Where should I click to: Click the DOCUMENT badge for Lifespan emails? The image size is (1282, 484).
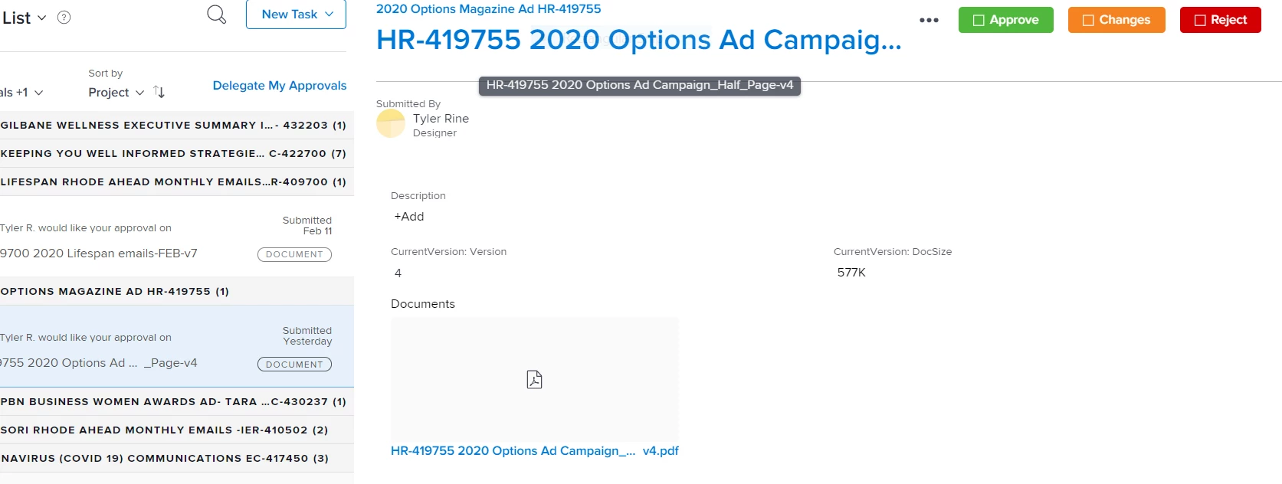[x=294, y=254]
